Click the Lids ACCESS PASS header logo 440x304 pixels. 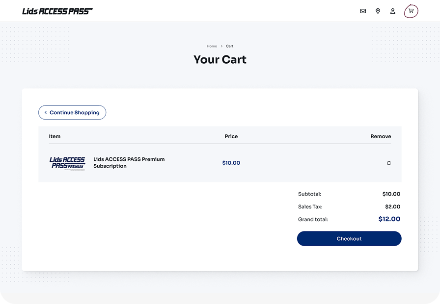(57, 11)
